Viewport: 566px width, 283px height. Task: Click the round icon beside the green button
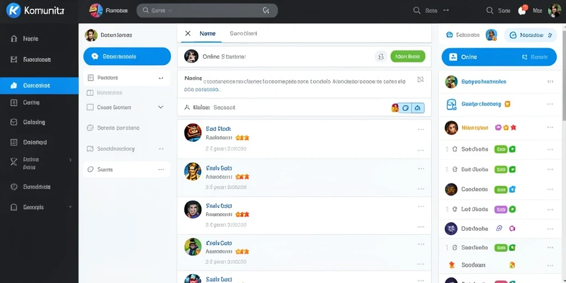tap(380, 56)
